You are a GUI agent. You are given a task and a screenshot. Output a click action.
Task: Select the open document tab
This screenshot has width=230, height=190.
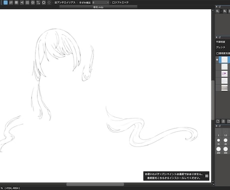(98, 7)
